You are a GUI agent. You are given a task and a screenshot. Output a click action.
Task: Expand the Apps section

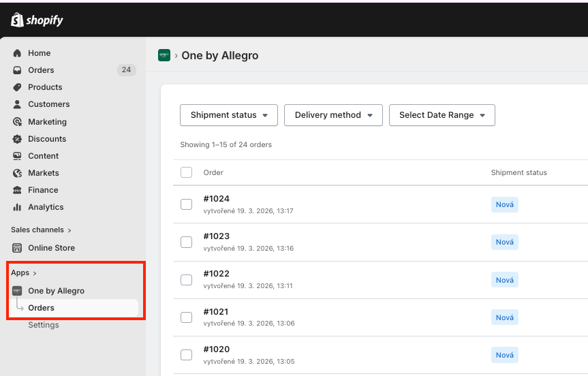[x=24, y=273]
